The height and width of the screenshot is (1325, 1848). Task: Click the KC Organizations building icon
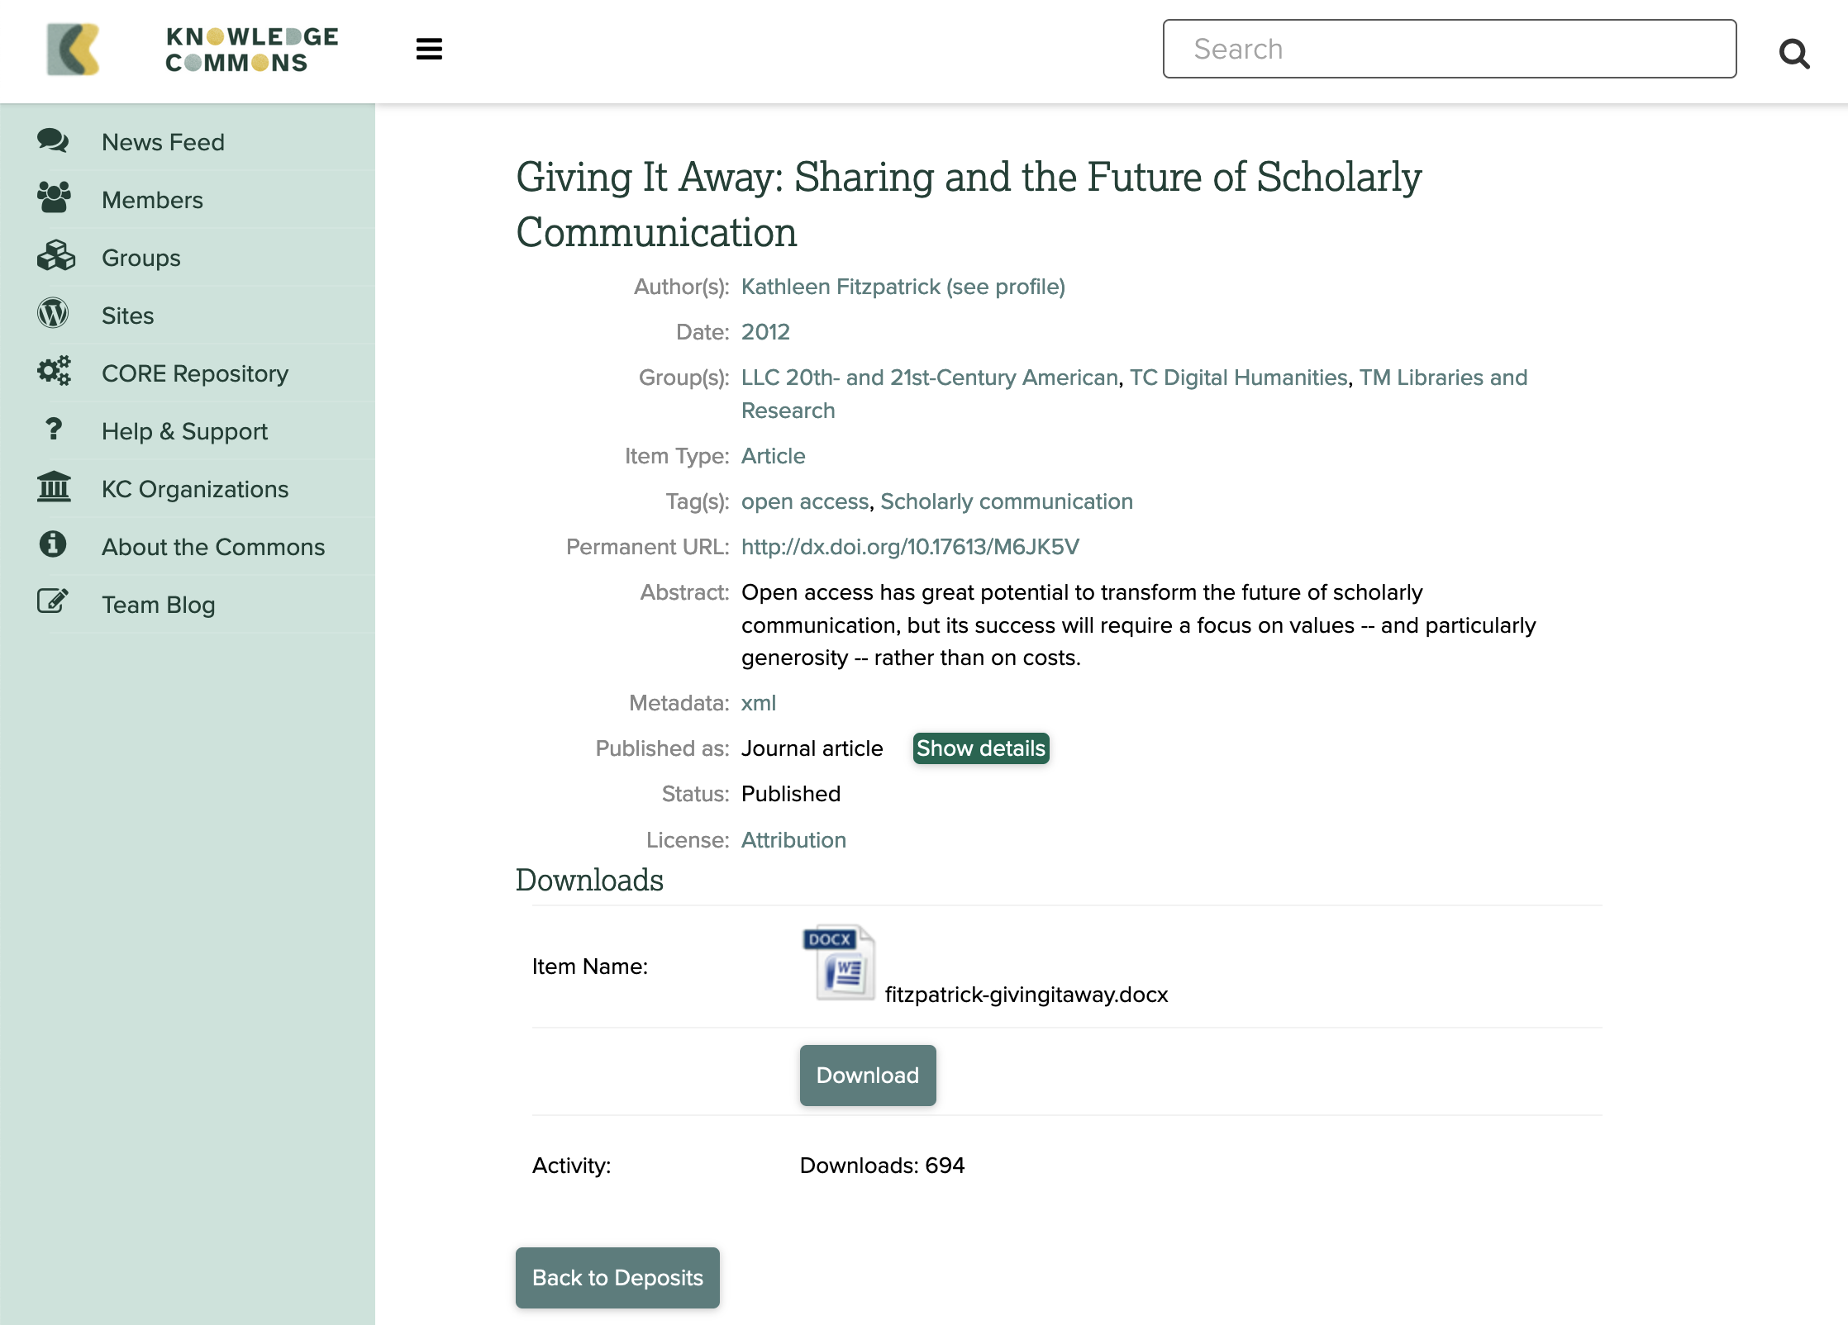pyautogui.click(x=53, y=488)
